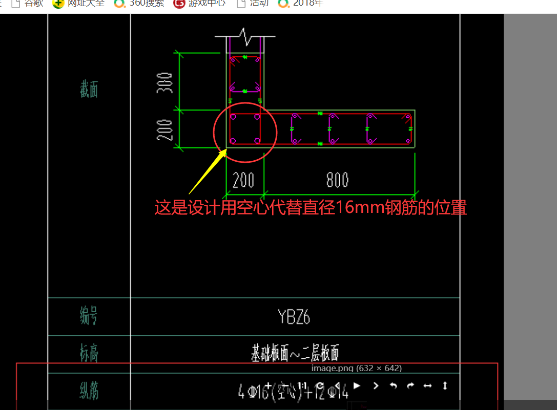
Task: Flip image vertically
Action: [445, 385]
